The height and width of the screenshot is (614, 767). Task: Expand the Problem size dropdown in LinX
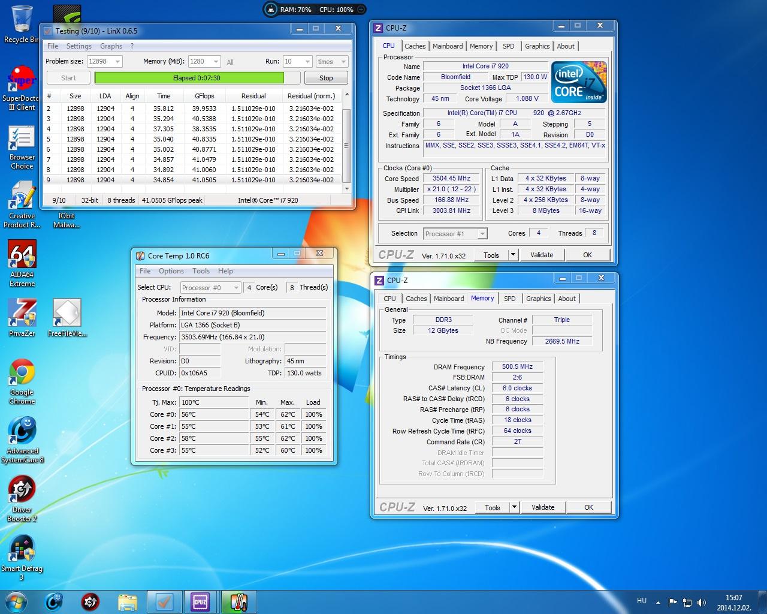click(x=117, y=62)
